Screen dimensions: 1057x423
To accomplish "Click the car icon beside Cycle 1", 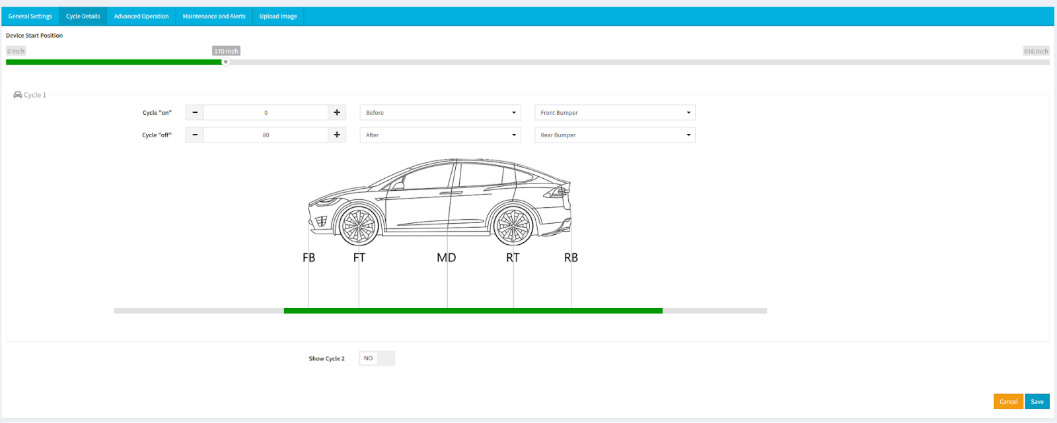I will pyautogui.click(x=18, y=95).
